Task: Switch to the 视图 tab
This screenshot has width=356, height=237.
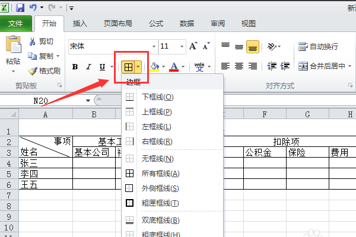Action: [249, 23]
